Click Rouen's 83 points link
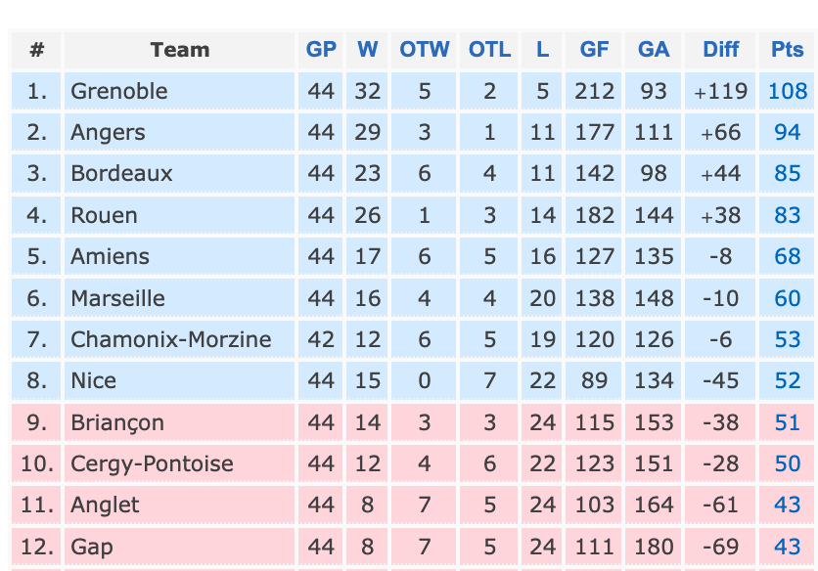Image resolution: width=818 pixels, height=571 pixels. tap(788, 215)
